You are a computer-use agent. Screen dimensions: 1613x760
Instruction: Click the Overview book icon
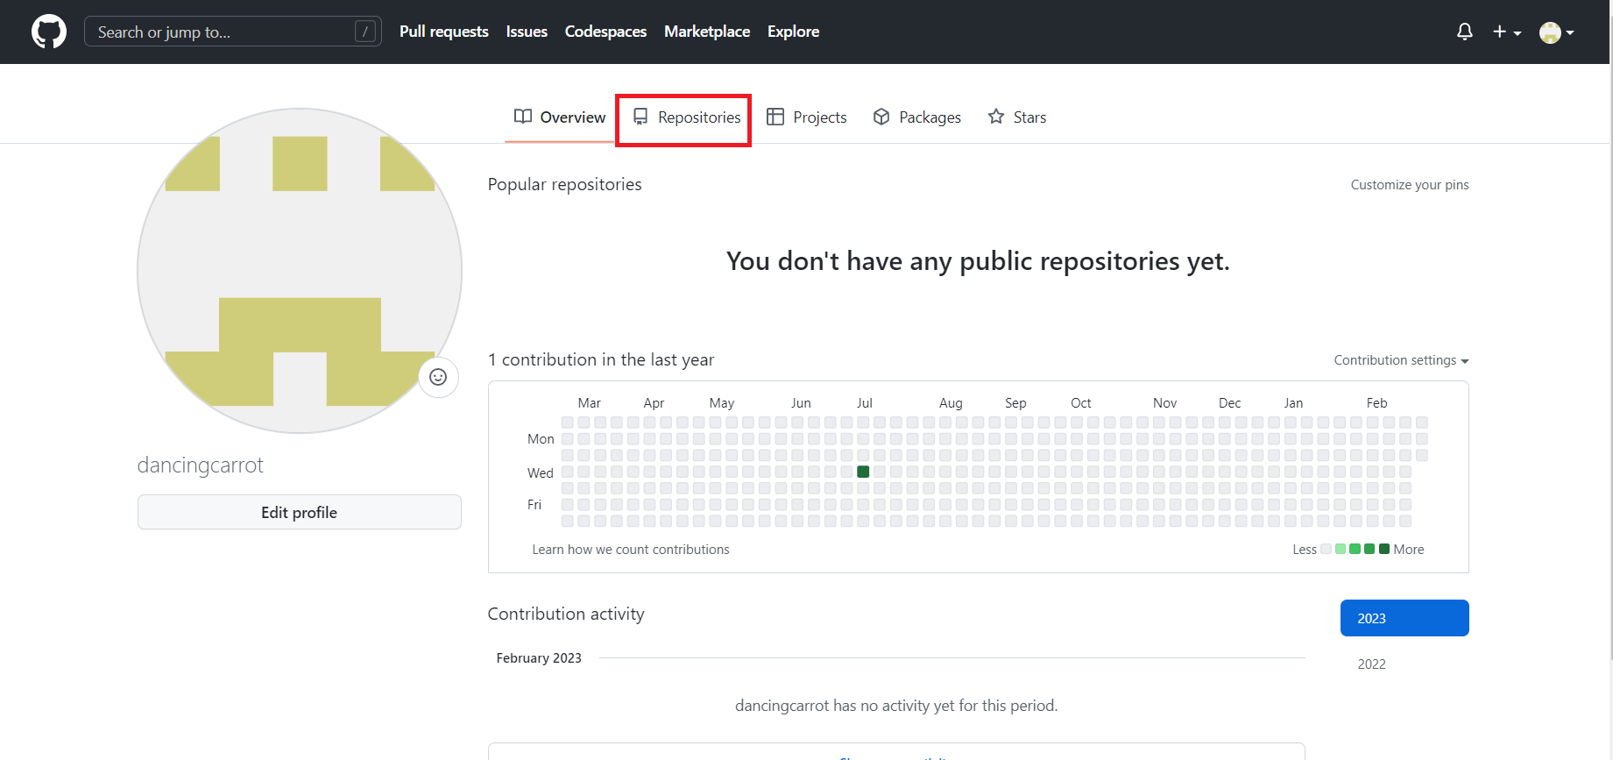point(523,117)
